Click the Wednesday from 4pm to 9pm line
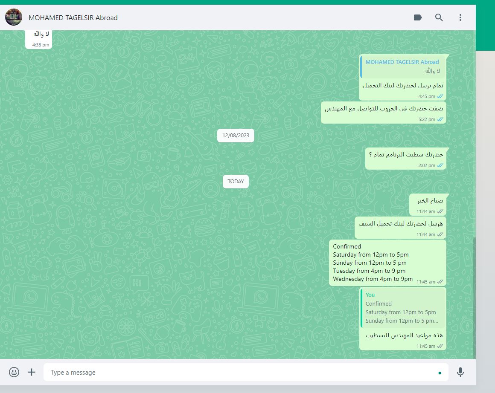The image size is (495, 393). [373, 279]
